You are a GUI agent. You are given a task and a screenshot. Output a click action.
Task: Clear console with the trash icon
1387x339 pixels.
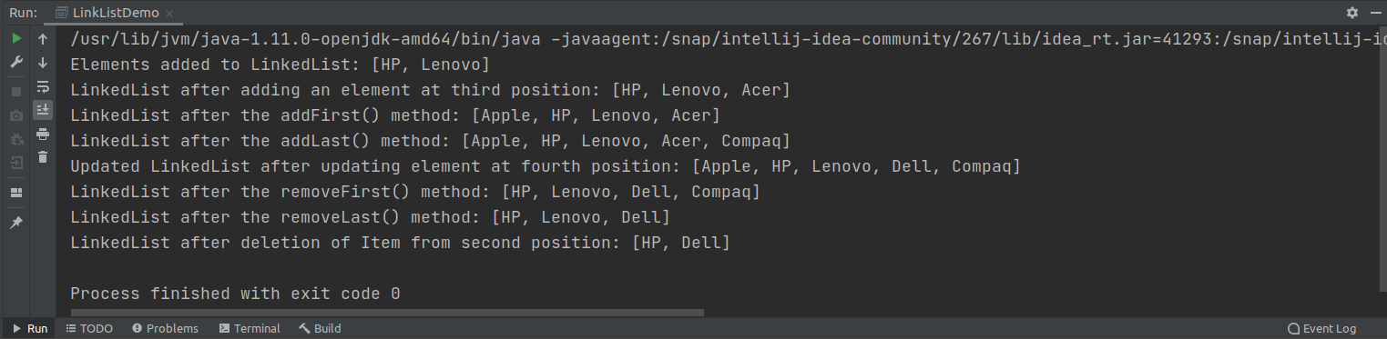point(43,157)
